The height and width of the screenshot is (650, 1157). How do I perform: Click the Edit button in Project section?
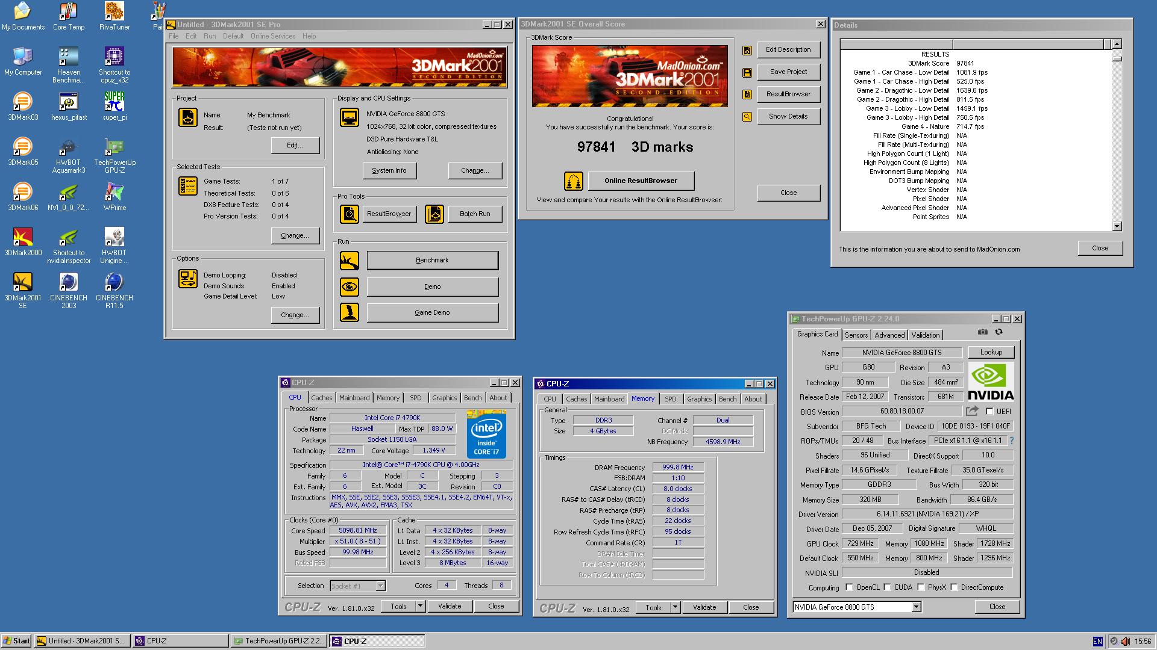click(294, 145)
